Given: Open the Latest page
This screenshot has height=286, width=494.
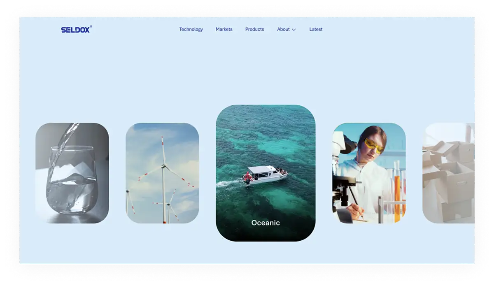Looking at the screenshot, I should click(316, 29).
